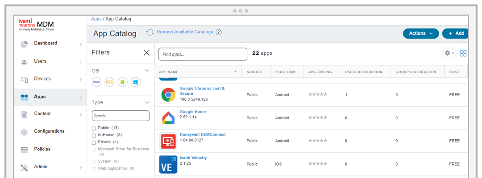Click the Users people icon
482x178 pixels.
[24, 61]
